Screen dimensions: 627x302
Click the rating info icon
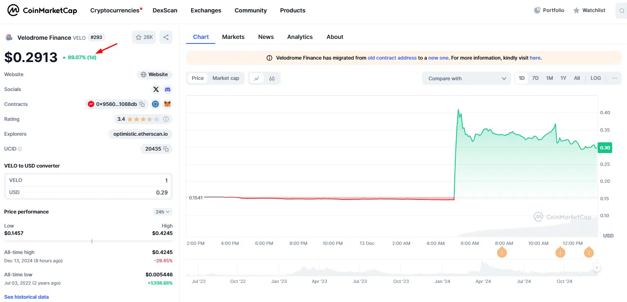(166, 119)
